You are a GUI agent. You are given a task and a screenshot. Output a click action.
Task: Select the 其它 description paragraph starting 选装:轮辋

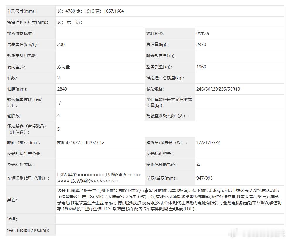[169, 200]
